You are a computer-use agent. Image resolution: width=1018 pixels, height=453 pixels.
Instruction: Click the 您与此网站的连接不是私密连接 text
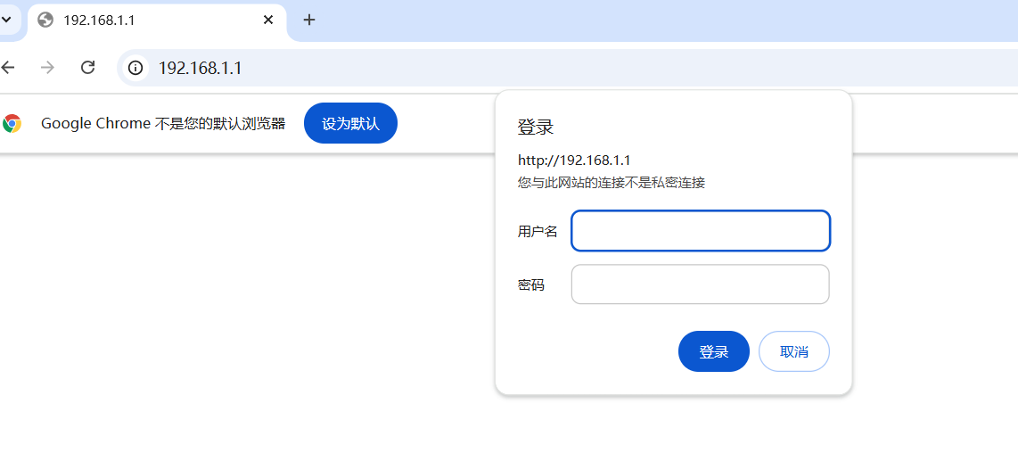[611, 183]
